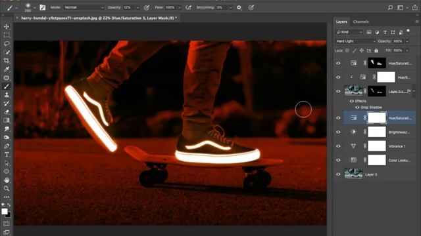This screenshot has width=421, height=236.
Task: Hide the Color Lookup layer
Action: click(x=338, y=160)
